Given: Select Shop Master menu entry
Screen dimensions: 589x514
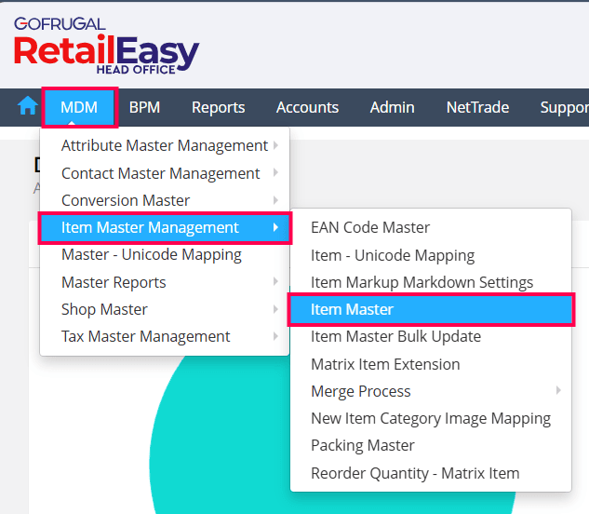Looking at the screenshot, I should 165,309.
